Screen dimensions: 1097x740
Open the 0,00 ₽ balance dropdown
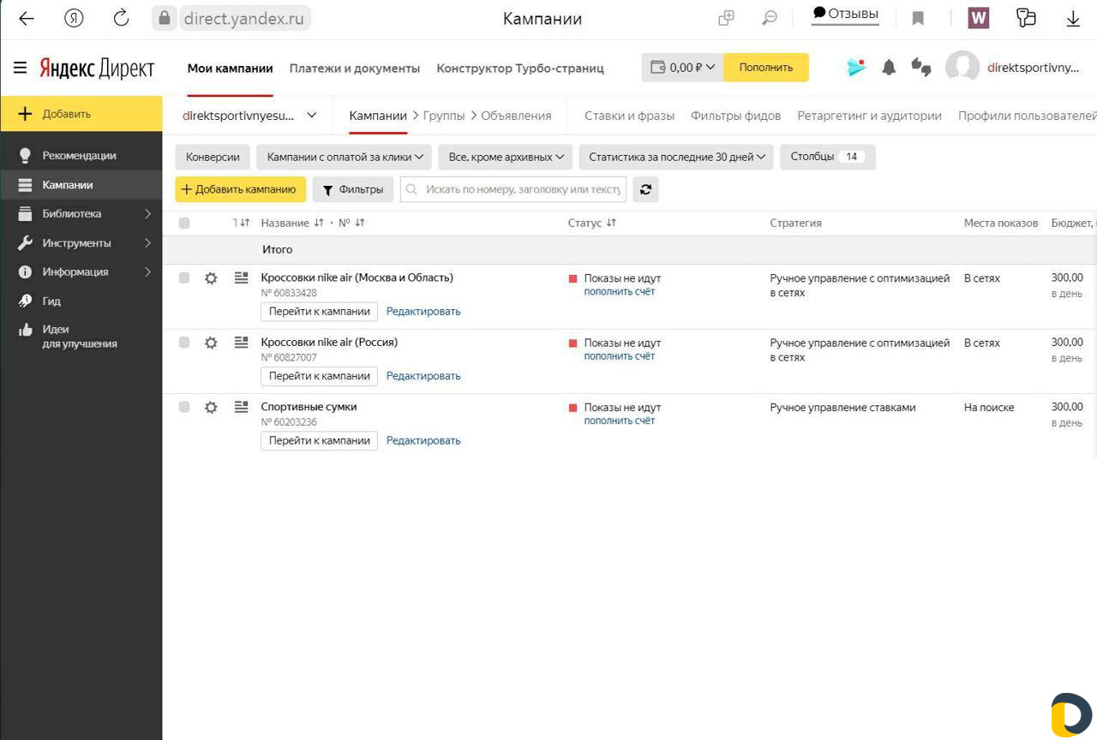(683, 68)
